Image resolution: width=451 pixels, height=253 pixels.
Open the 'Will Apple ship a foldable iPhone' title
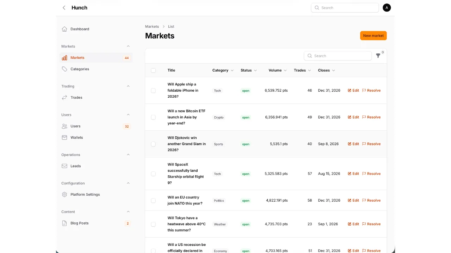coord(183,91)
